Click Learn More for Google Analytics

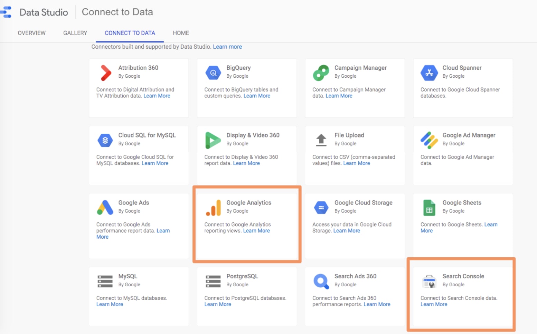tap(256, 231)
